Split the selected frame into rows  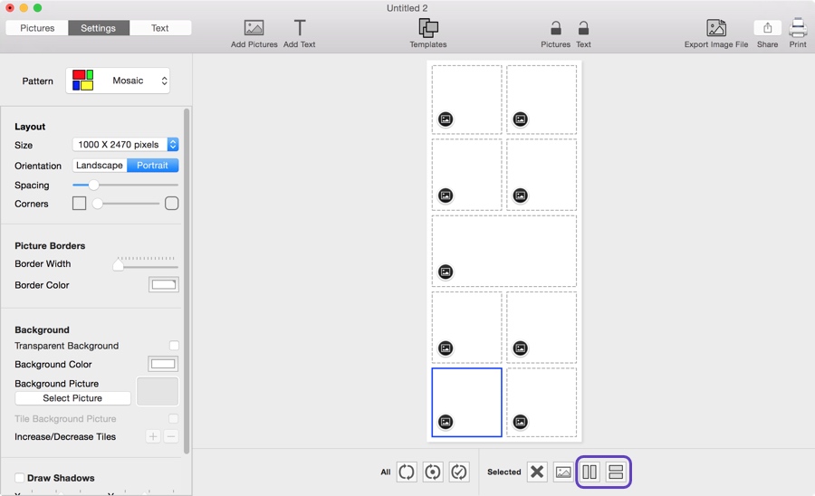616,472
